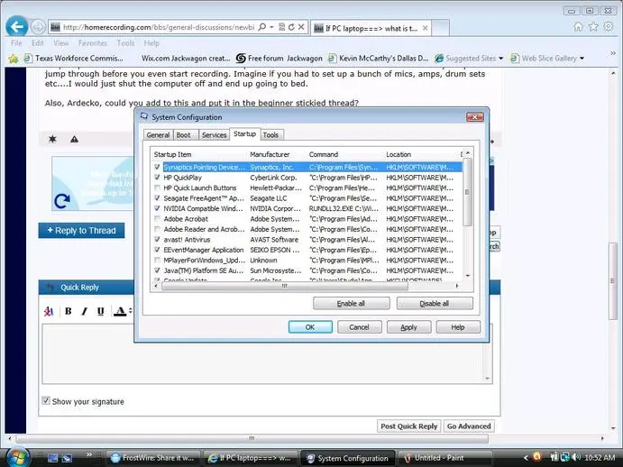Expand the Web Slice Gallery dropdown
623x467 pixels.
pos(582,59)
